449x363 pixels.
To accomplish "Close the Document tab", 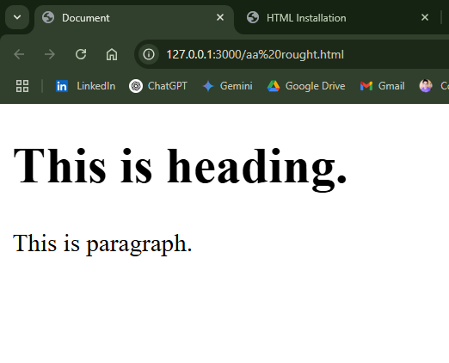I will click(x=220, y=17).
